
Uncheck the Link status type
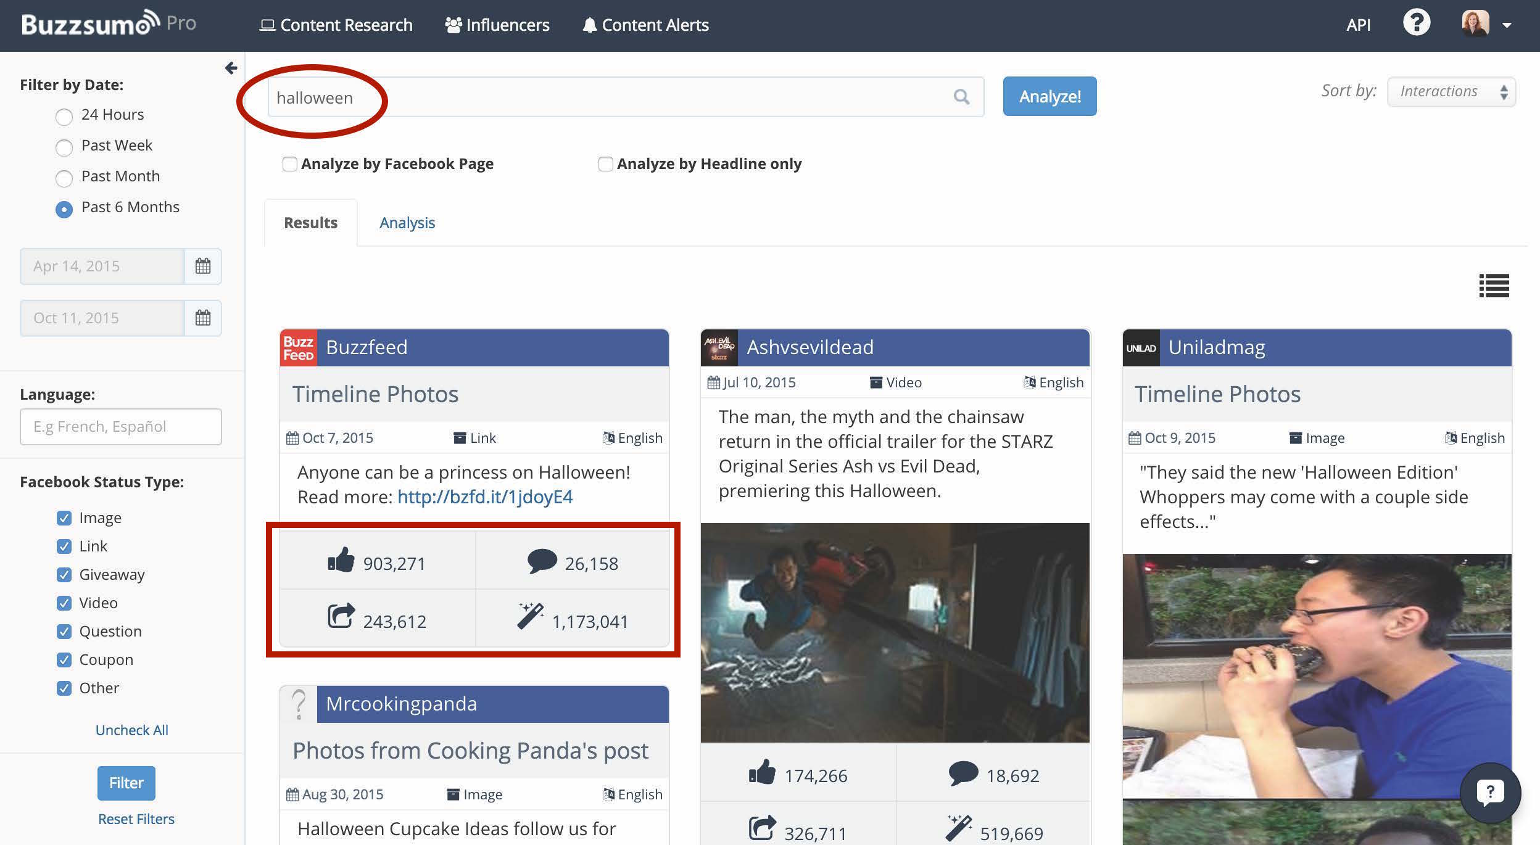click(x=64, y=546)
